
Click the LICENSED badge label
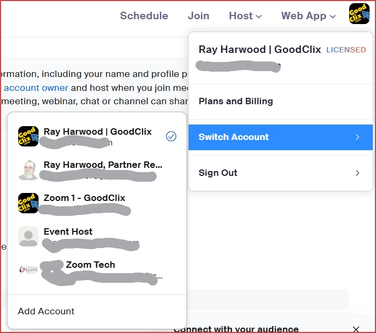click(346, 50)
